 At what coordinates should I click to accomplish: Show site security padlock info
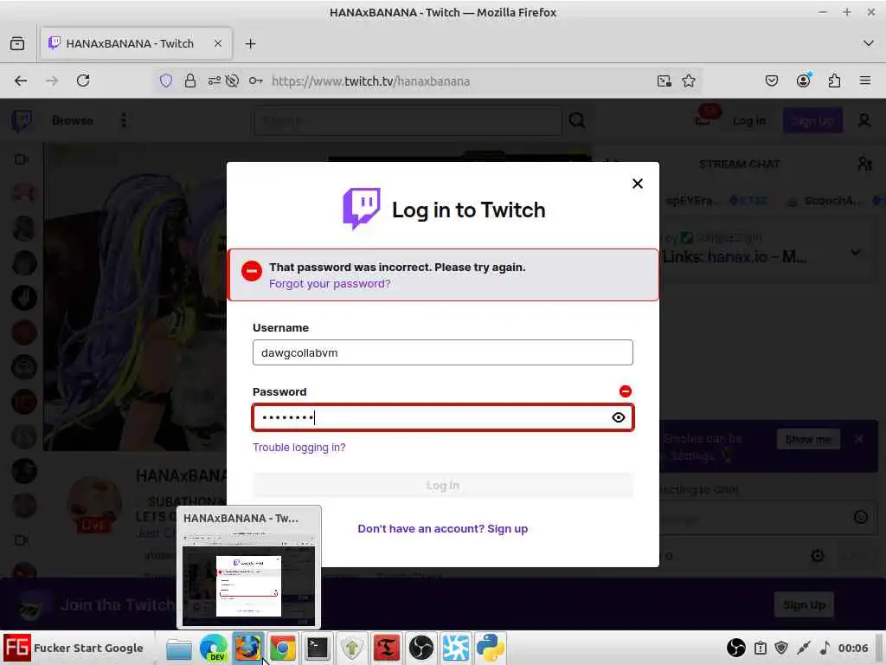click(190, 81)
